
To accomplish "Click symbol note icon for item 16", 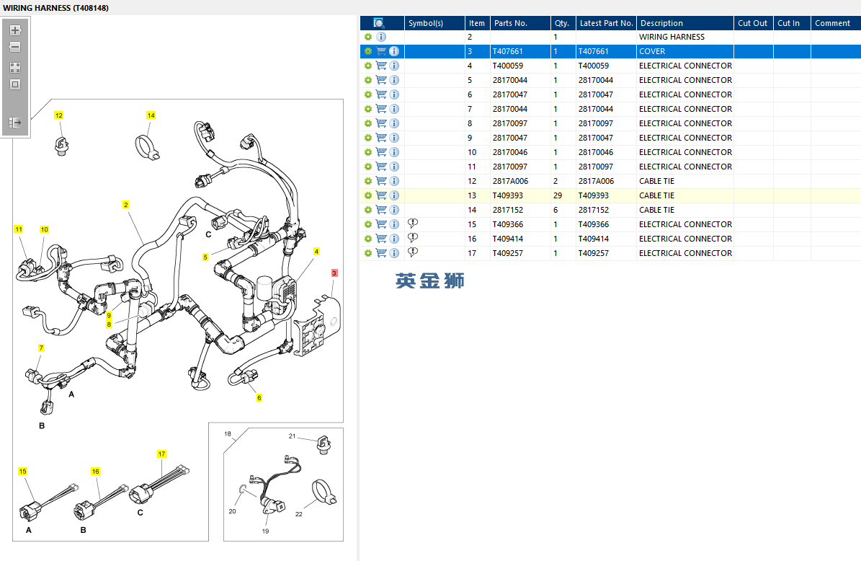I will point(413,237).
